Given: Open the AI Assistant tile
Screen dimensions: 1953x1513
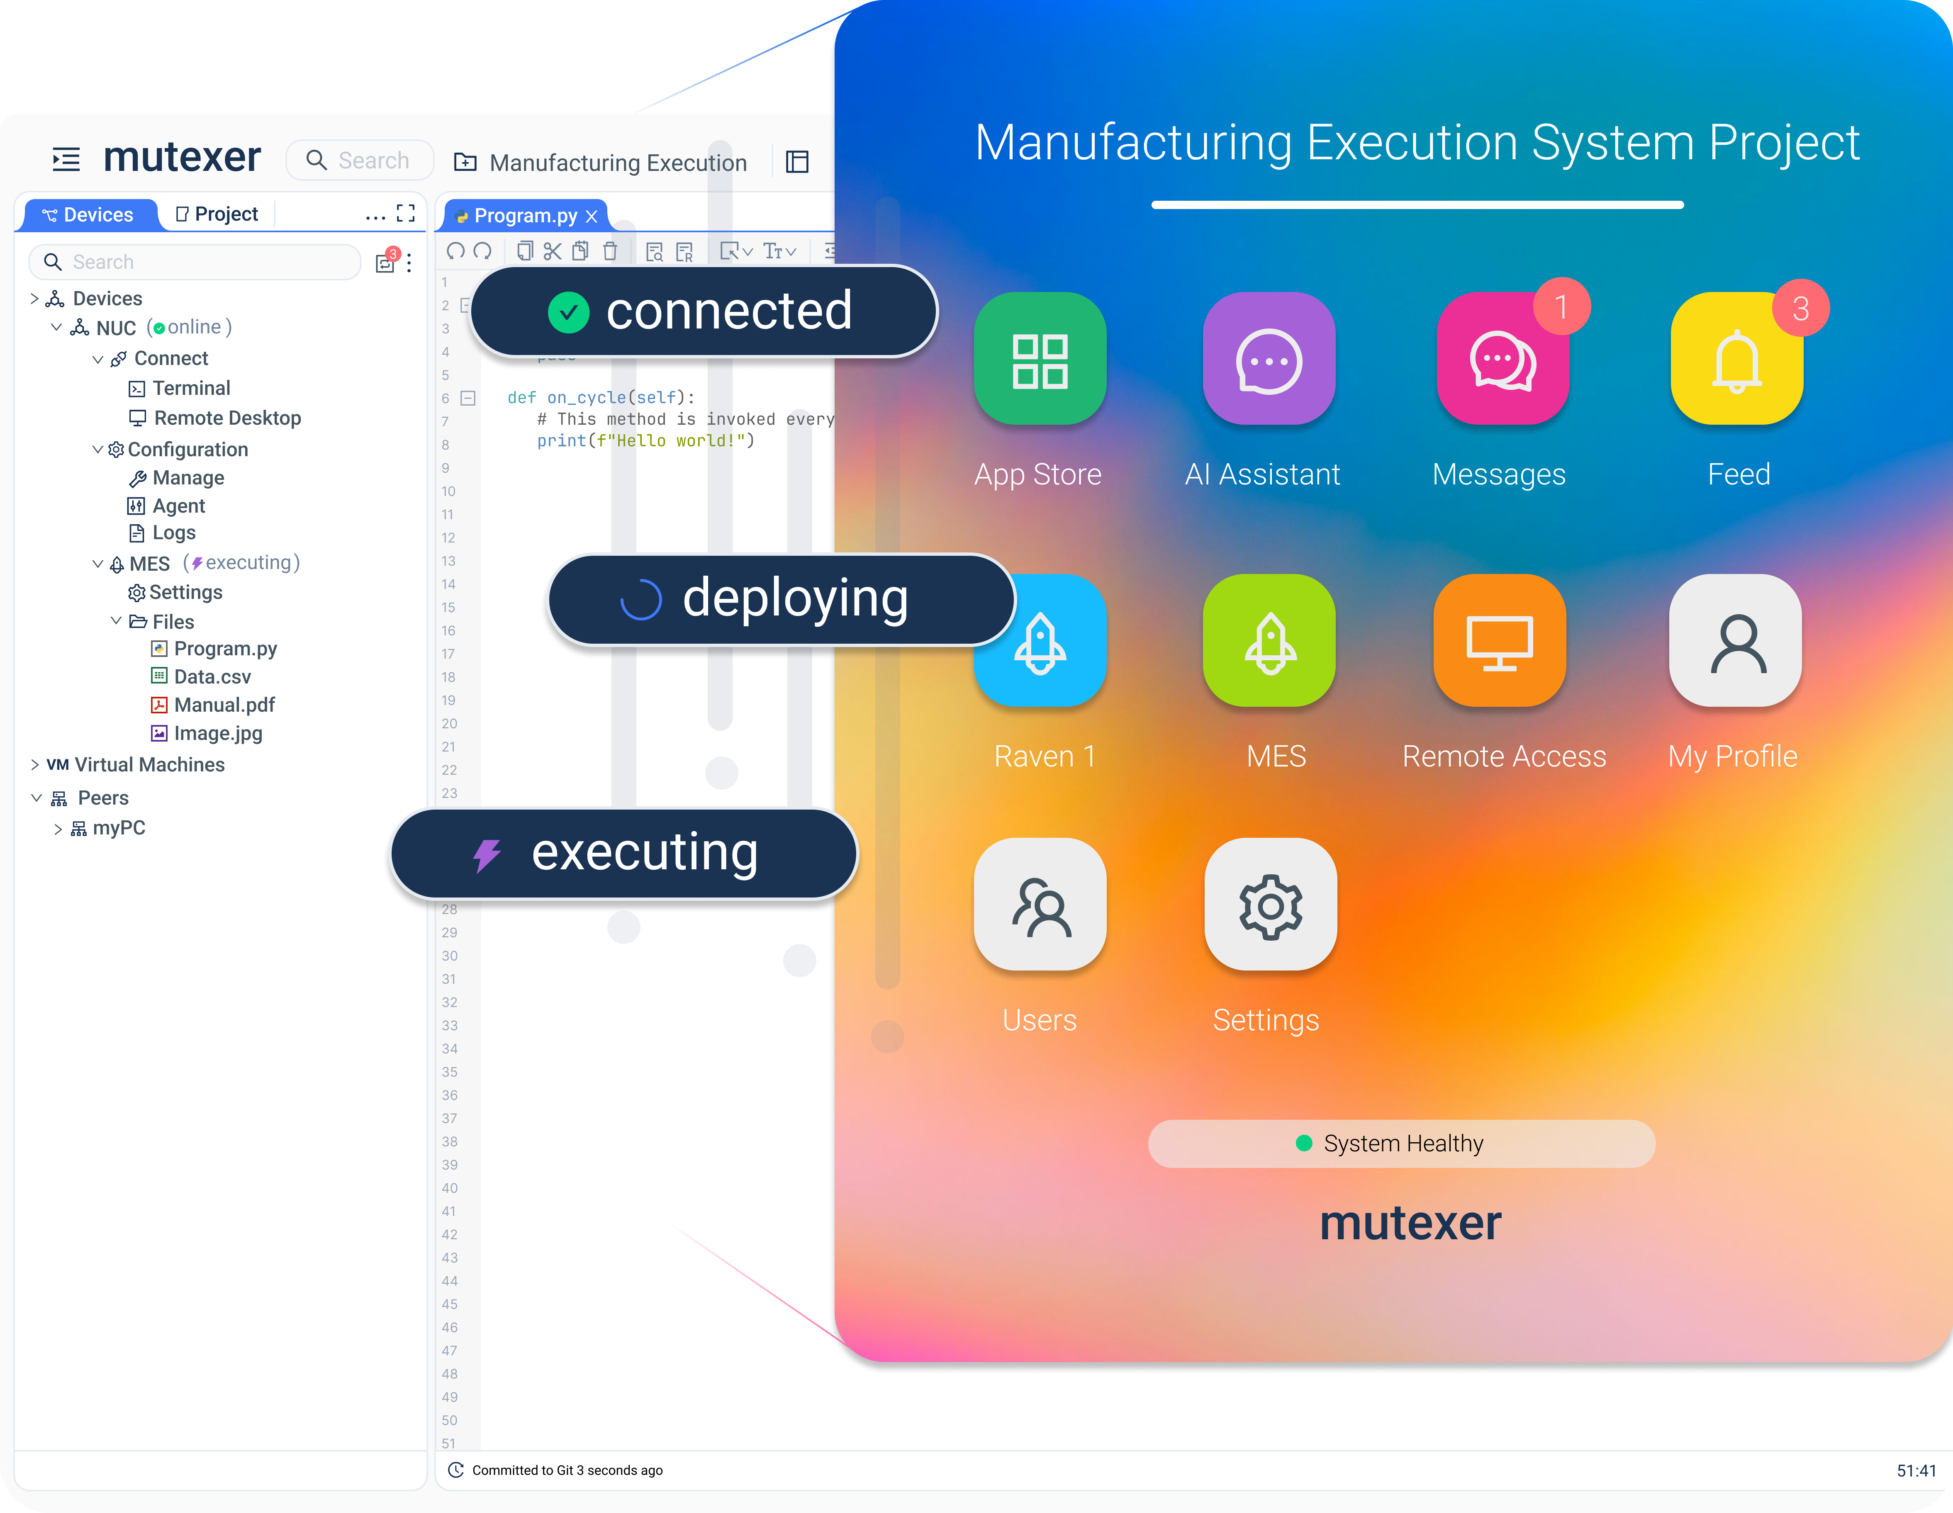Looking at the screenshot, I should pyautogui.click(x=1268, y=359).
